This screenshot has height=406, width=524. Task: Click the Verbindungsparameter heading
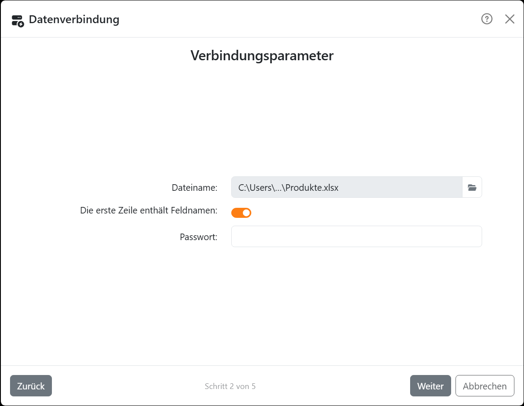click(x=262, y=55)
